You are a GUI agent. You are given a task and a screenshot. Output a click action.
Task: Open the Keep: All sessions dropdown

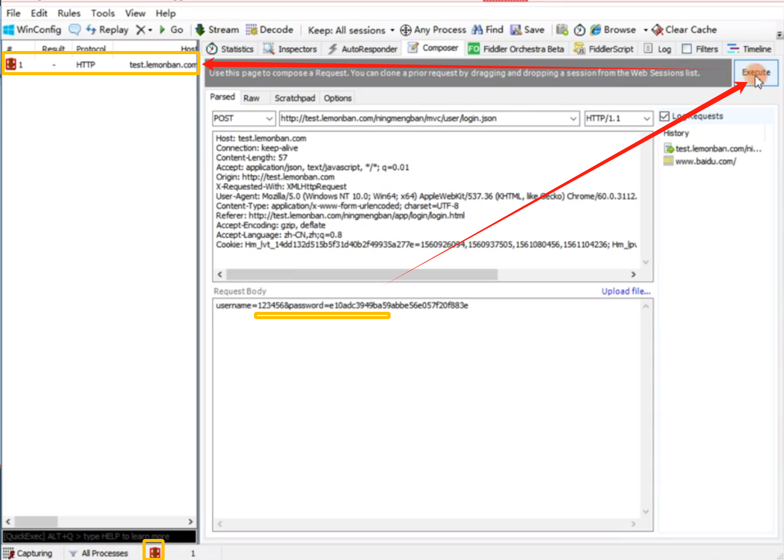click(x=351, y=30)
